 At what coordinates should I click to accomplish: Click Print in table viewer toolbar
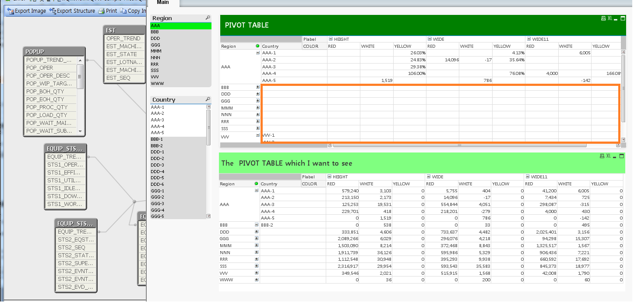[x=108, y=11]
